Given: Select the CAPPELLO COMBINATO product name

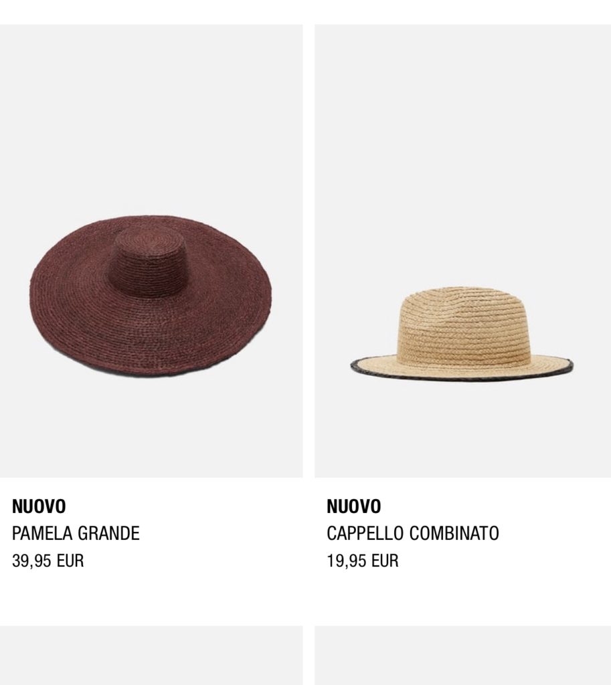Looking at the screenshot, I should [413, 533].
